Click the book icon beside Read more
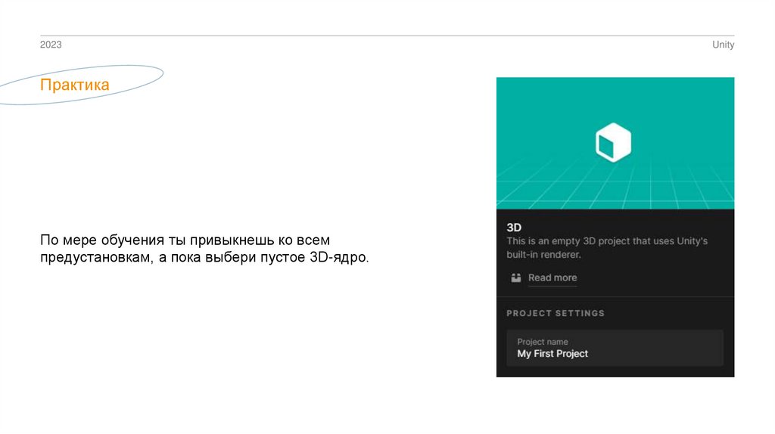The image size is (775, 434). pyautogui.click(x=516, y=277)
